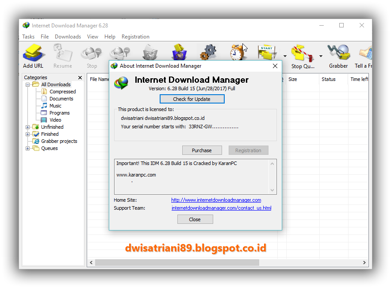Click the serial number '33RNZ-GW' text

click(x=200, y=127)
